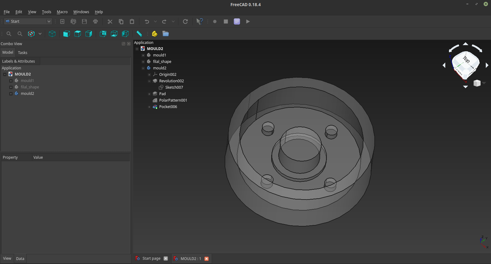
Task: Set bottom view cube
Action: point(114,34)
